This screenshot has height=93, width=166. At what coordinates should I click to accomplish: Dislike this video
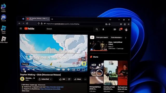click(69, 79)
